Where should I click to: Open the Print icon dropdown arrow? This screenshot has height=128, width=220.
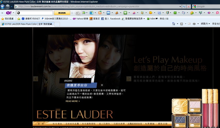198,24
